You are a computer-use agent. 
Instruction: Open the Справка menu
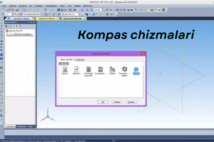click(x=77, y=6)
